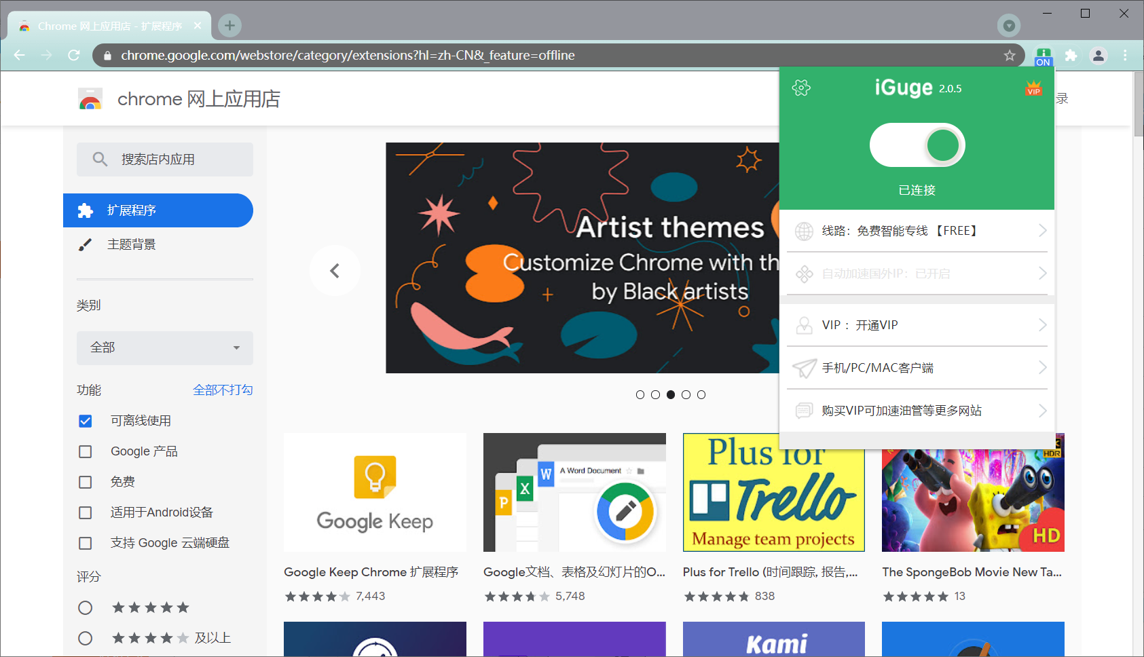Select the five-star rating radio button
The image size is (1144, 657).
pos(85,607)
